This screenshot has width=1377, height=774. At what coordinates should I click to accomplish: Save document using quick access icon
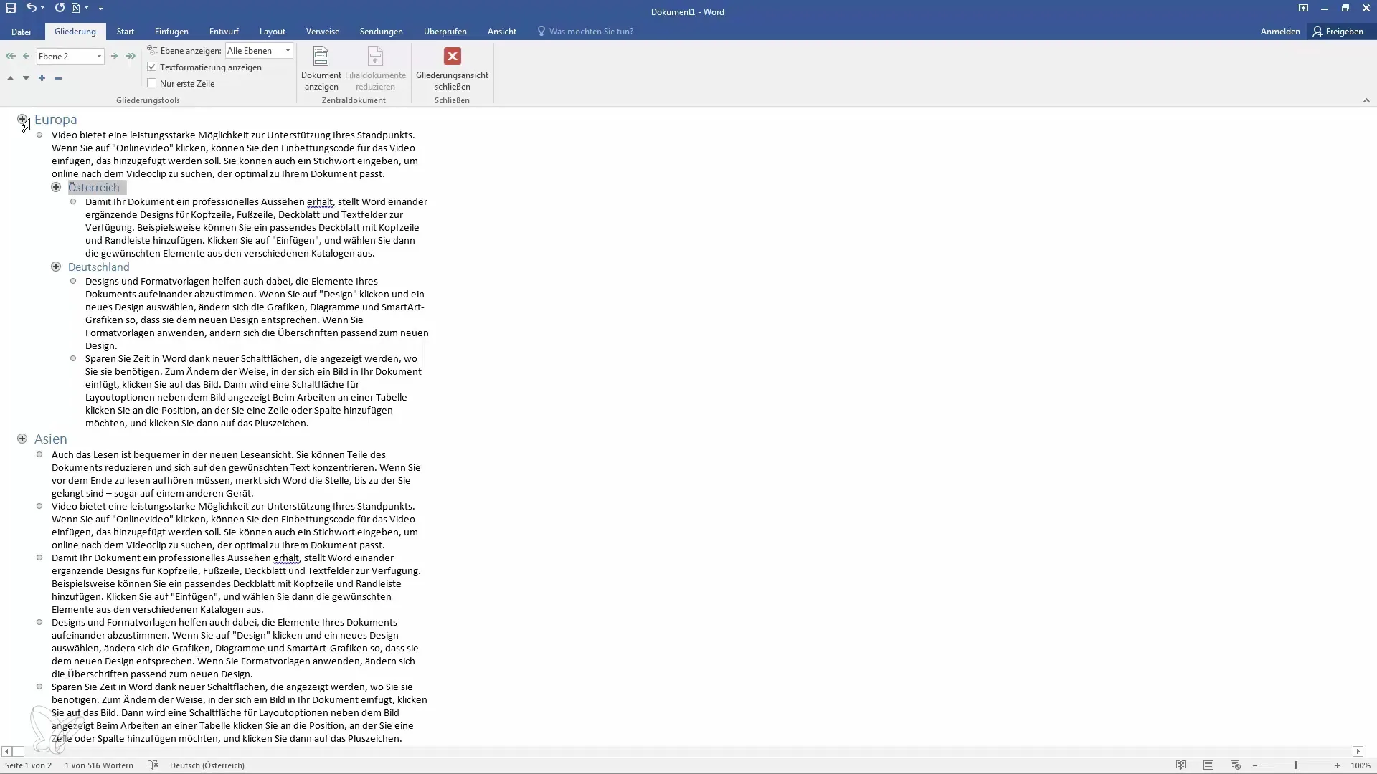pos(11,8)
